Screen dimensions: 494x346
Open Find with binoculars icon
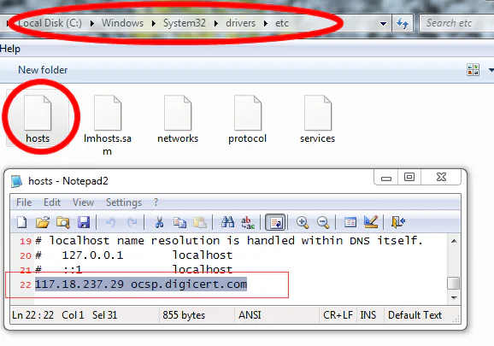pos(227,222)
